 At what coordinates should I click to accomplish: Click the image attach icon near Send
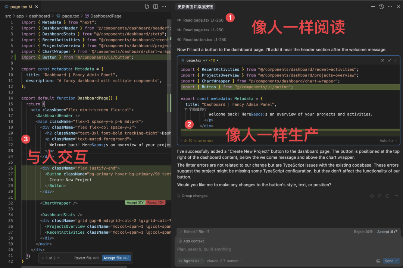click(x=378, y=261)
